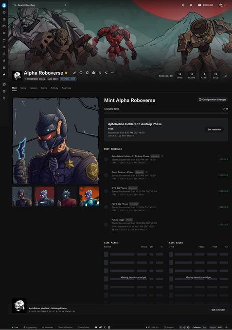The height and width of the screenshot is (330, 232).
Task: Open the collection X (Twitter) link
Action: click(x=100, y=73)
